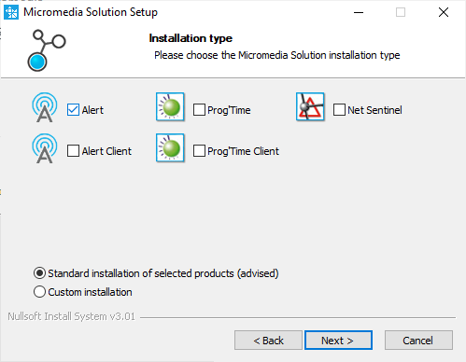Uncheck the Alert checkbox

tap(73, 110)
